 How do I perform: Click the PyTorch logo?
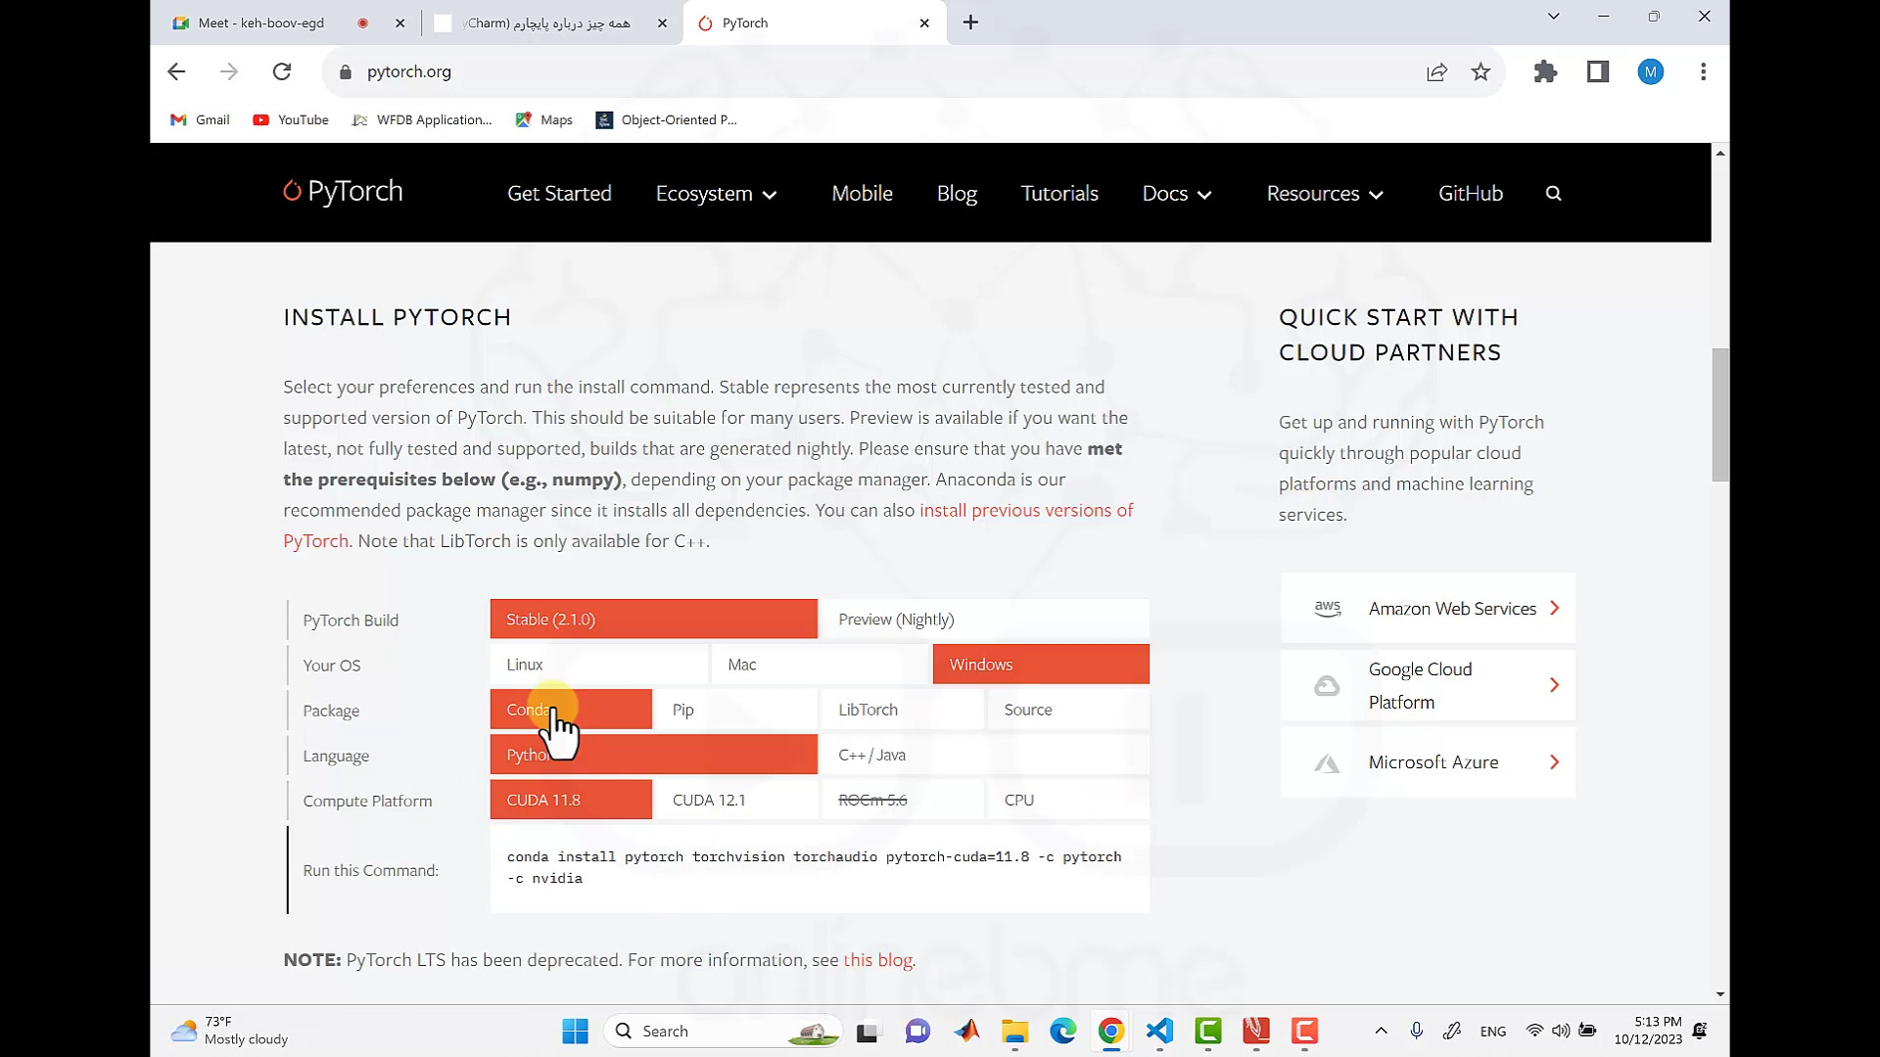coord(341,191)
